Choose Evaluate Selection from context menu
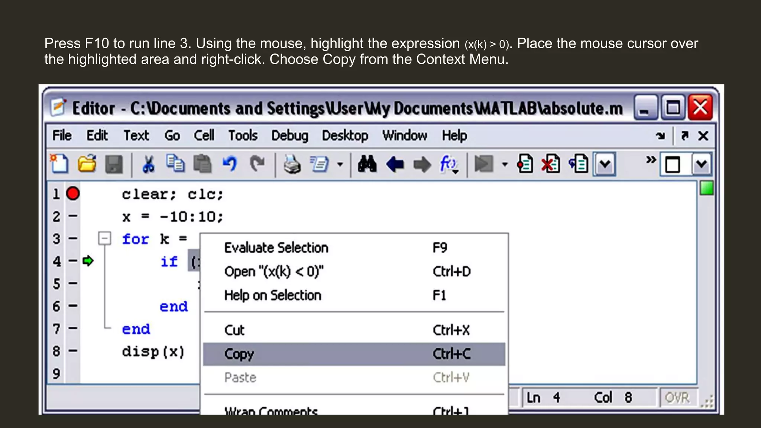Viewport: 761px width, 428px height. tap(354, 248)
